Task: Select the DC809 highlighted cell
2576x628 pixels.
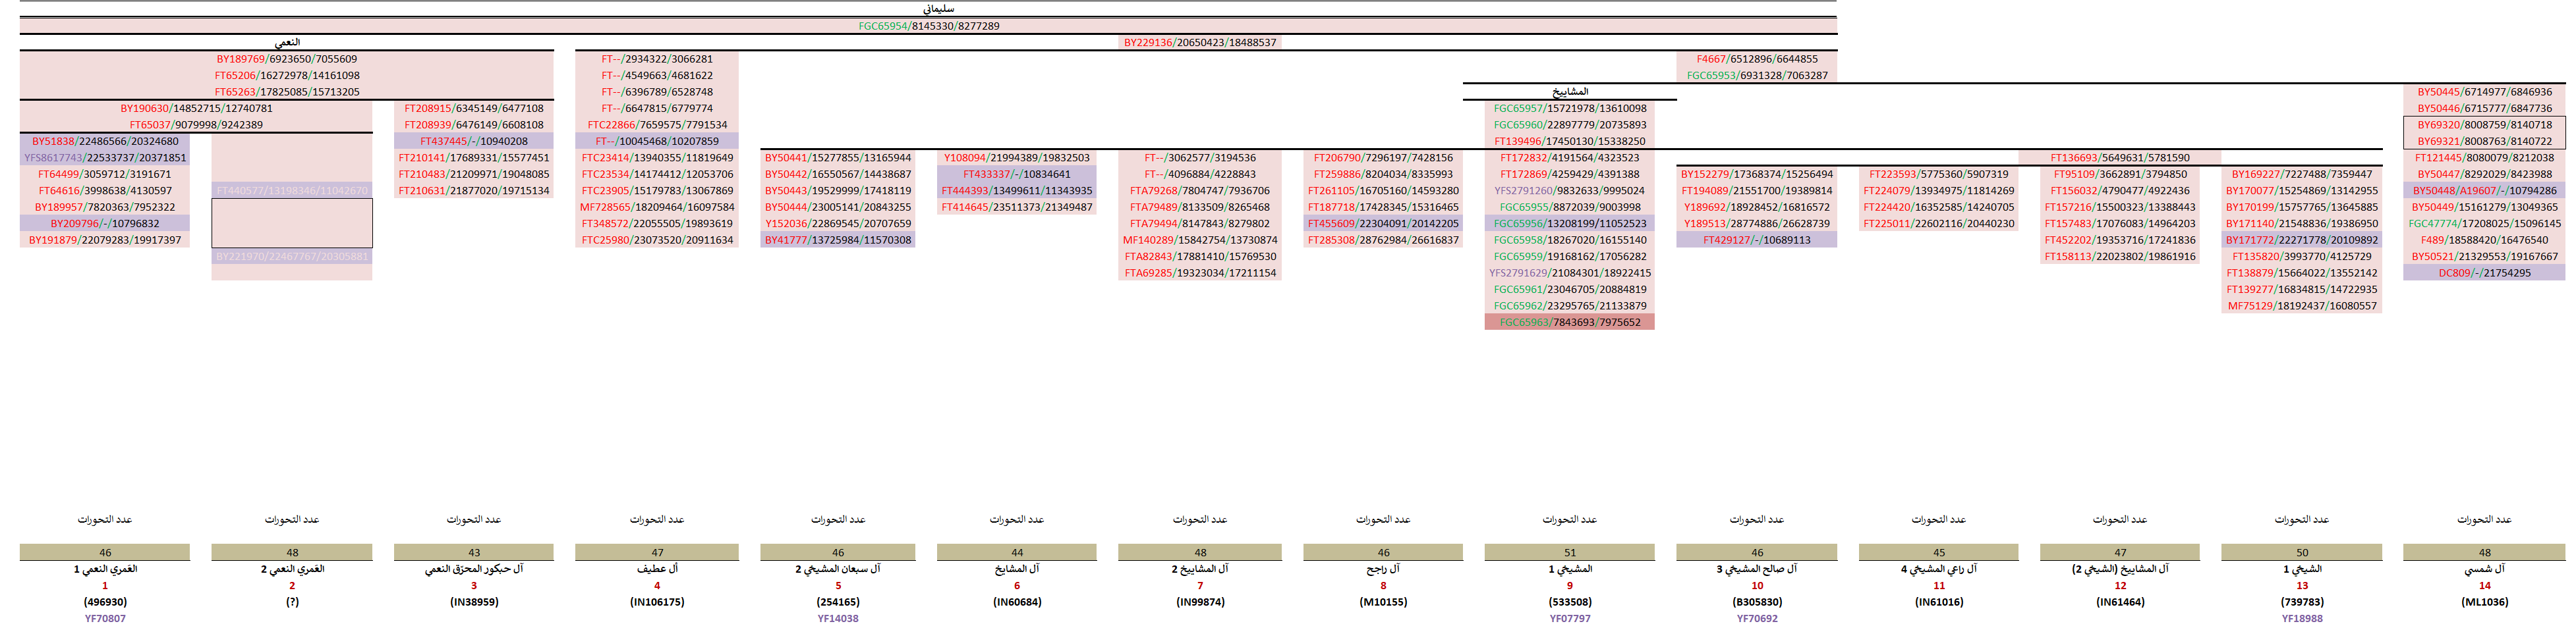Action: 2483,274
